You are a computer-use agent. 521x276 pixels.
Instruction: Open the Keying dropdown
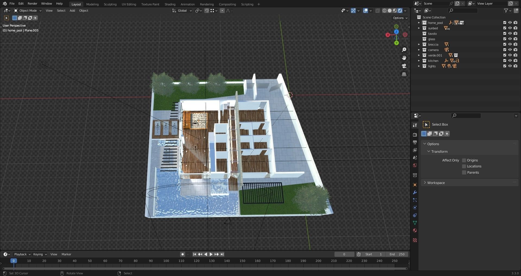pyautogui.click(x=40, y=254)
